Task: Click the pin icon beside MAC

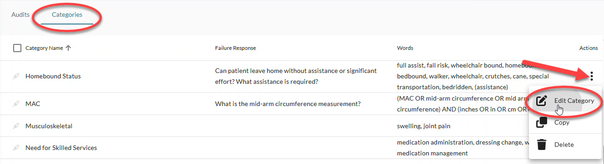Action: click(17, 104)
